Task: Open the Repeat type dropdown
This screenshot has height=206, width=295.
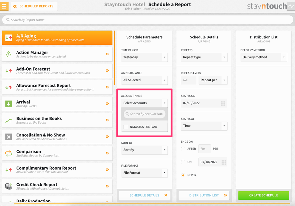Action: coord(204,57)
